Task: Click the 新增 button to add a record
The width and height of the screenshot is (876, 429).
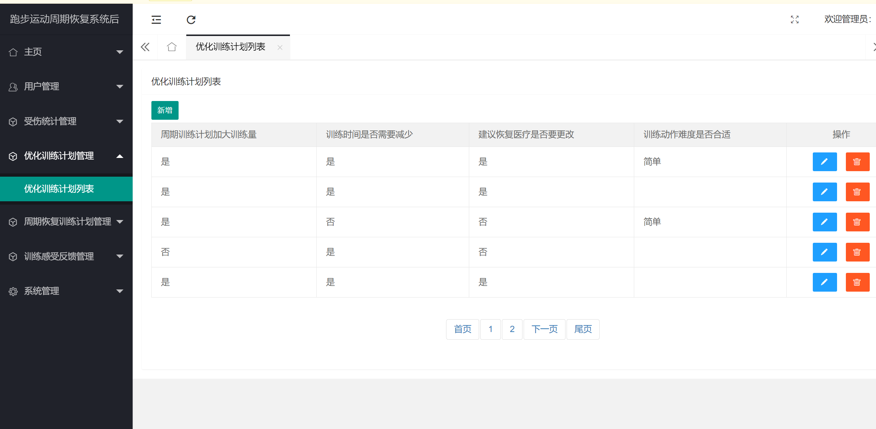Action: tap(165, 110)
